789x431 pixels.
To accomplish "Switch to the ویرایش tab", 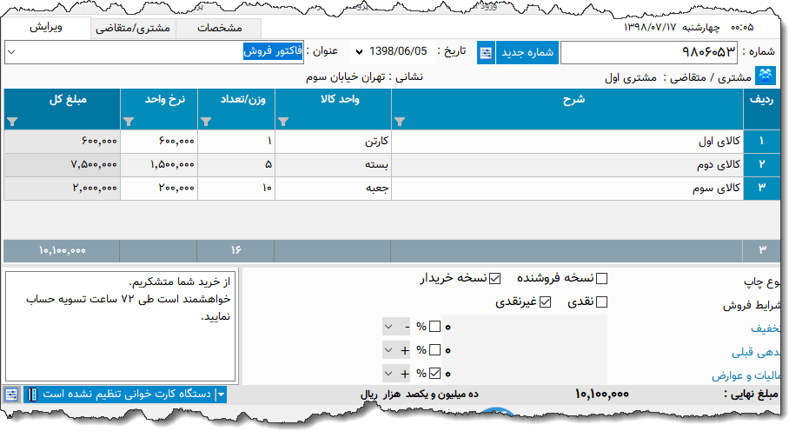I will [46, 27].
